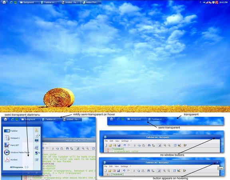Click the Close X button on the Notepad2 window with the Close tooltip

coord(217,162)
